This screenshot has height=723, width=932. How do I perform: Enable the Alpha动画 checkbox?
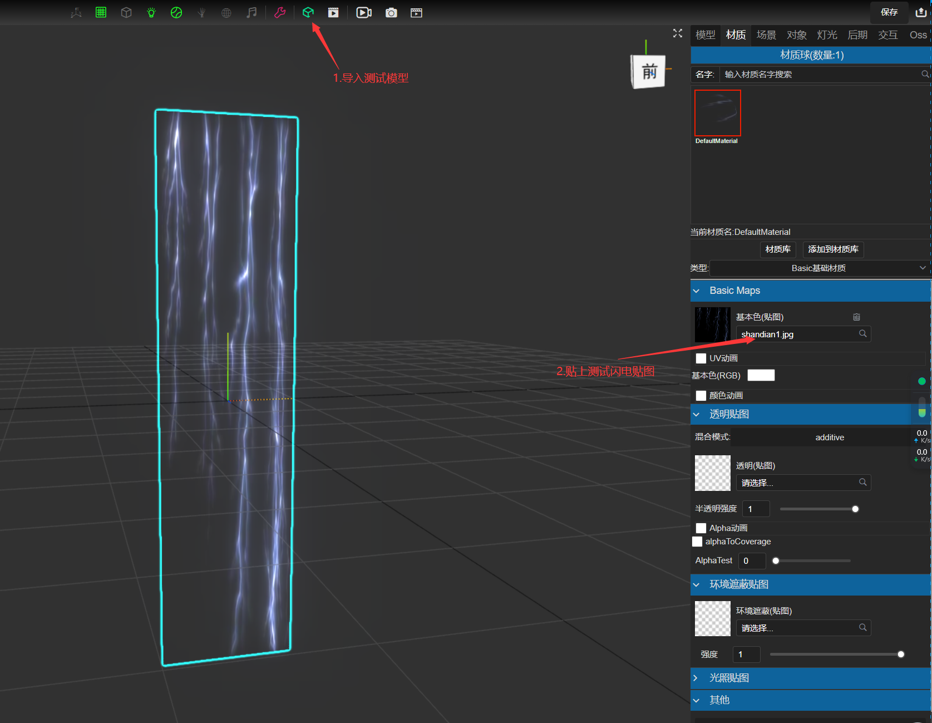point(701,528)
